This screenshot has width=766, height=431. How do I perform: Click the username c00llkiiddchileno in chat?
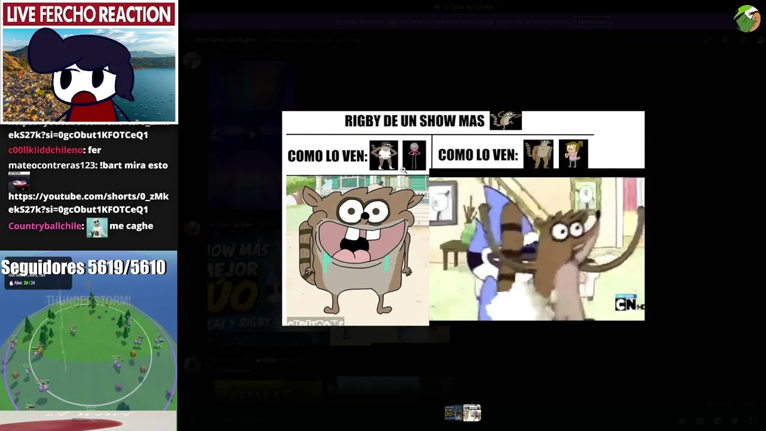pyautogui.click(x=45, y=150)
